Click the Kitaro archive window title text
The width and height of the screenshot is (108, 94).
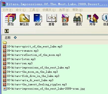pyautogui.click(x=57, y=4)
